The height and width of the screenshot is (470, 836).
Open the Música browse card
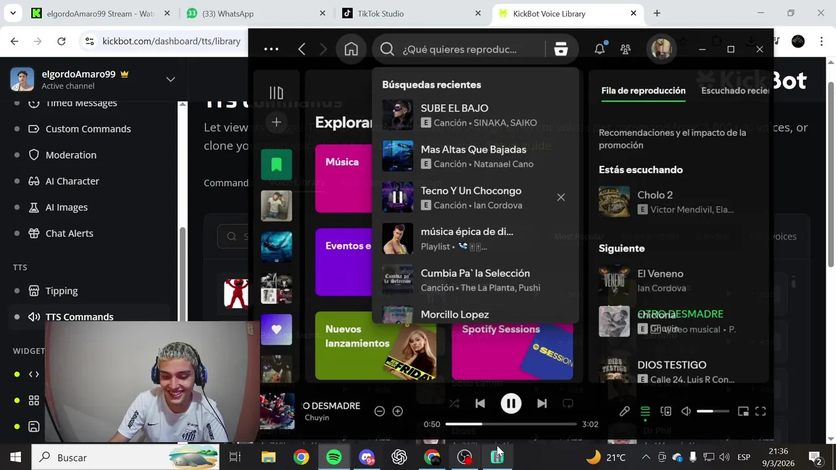click(x=344, y=178)
